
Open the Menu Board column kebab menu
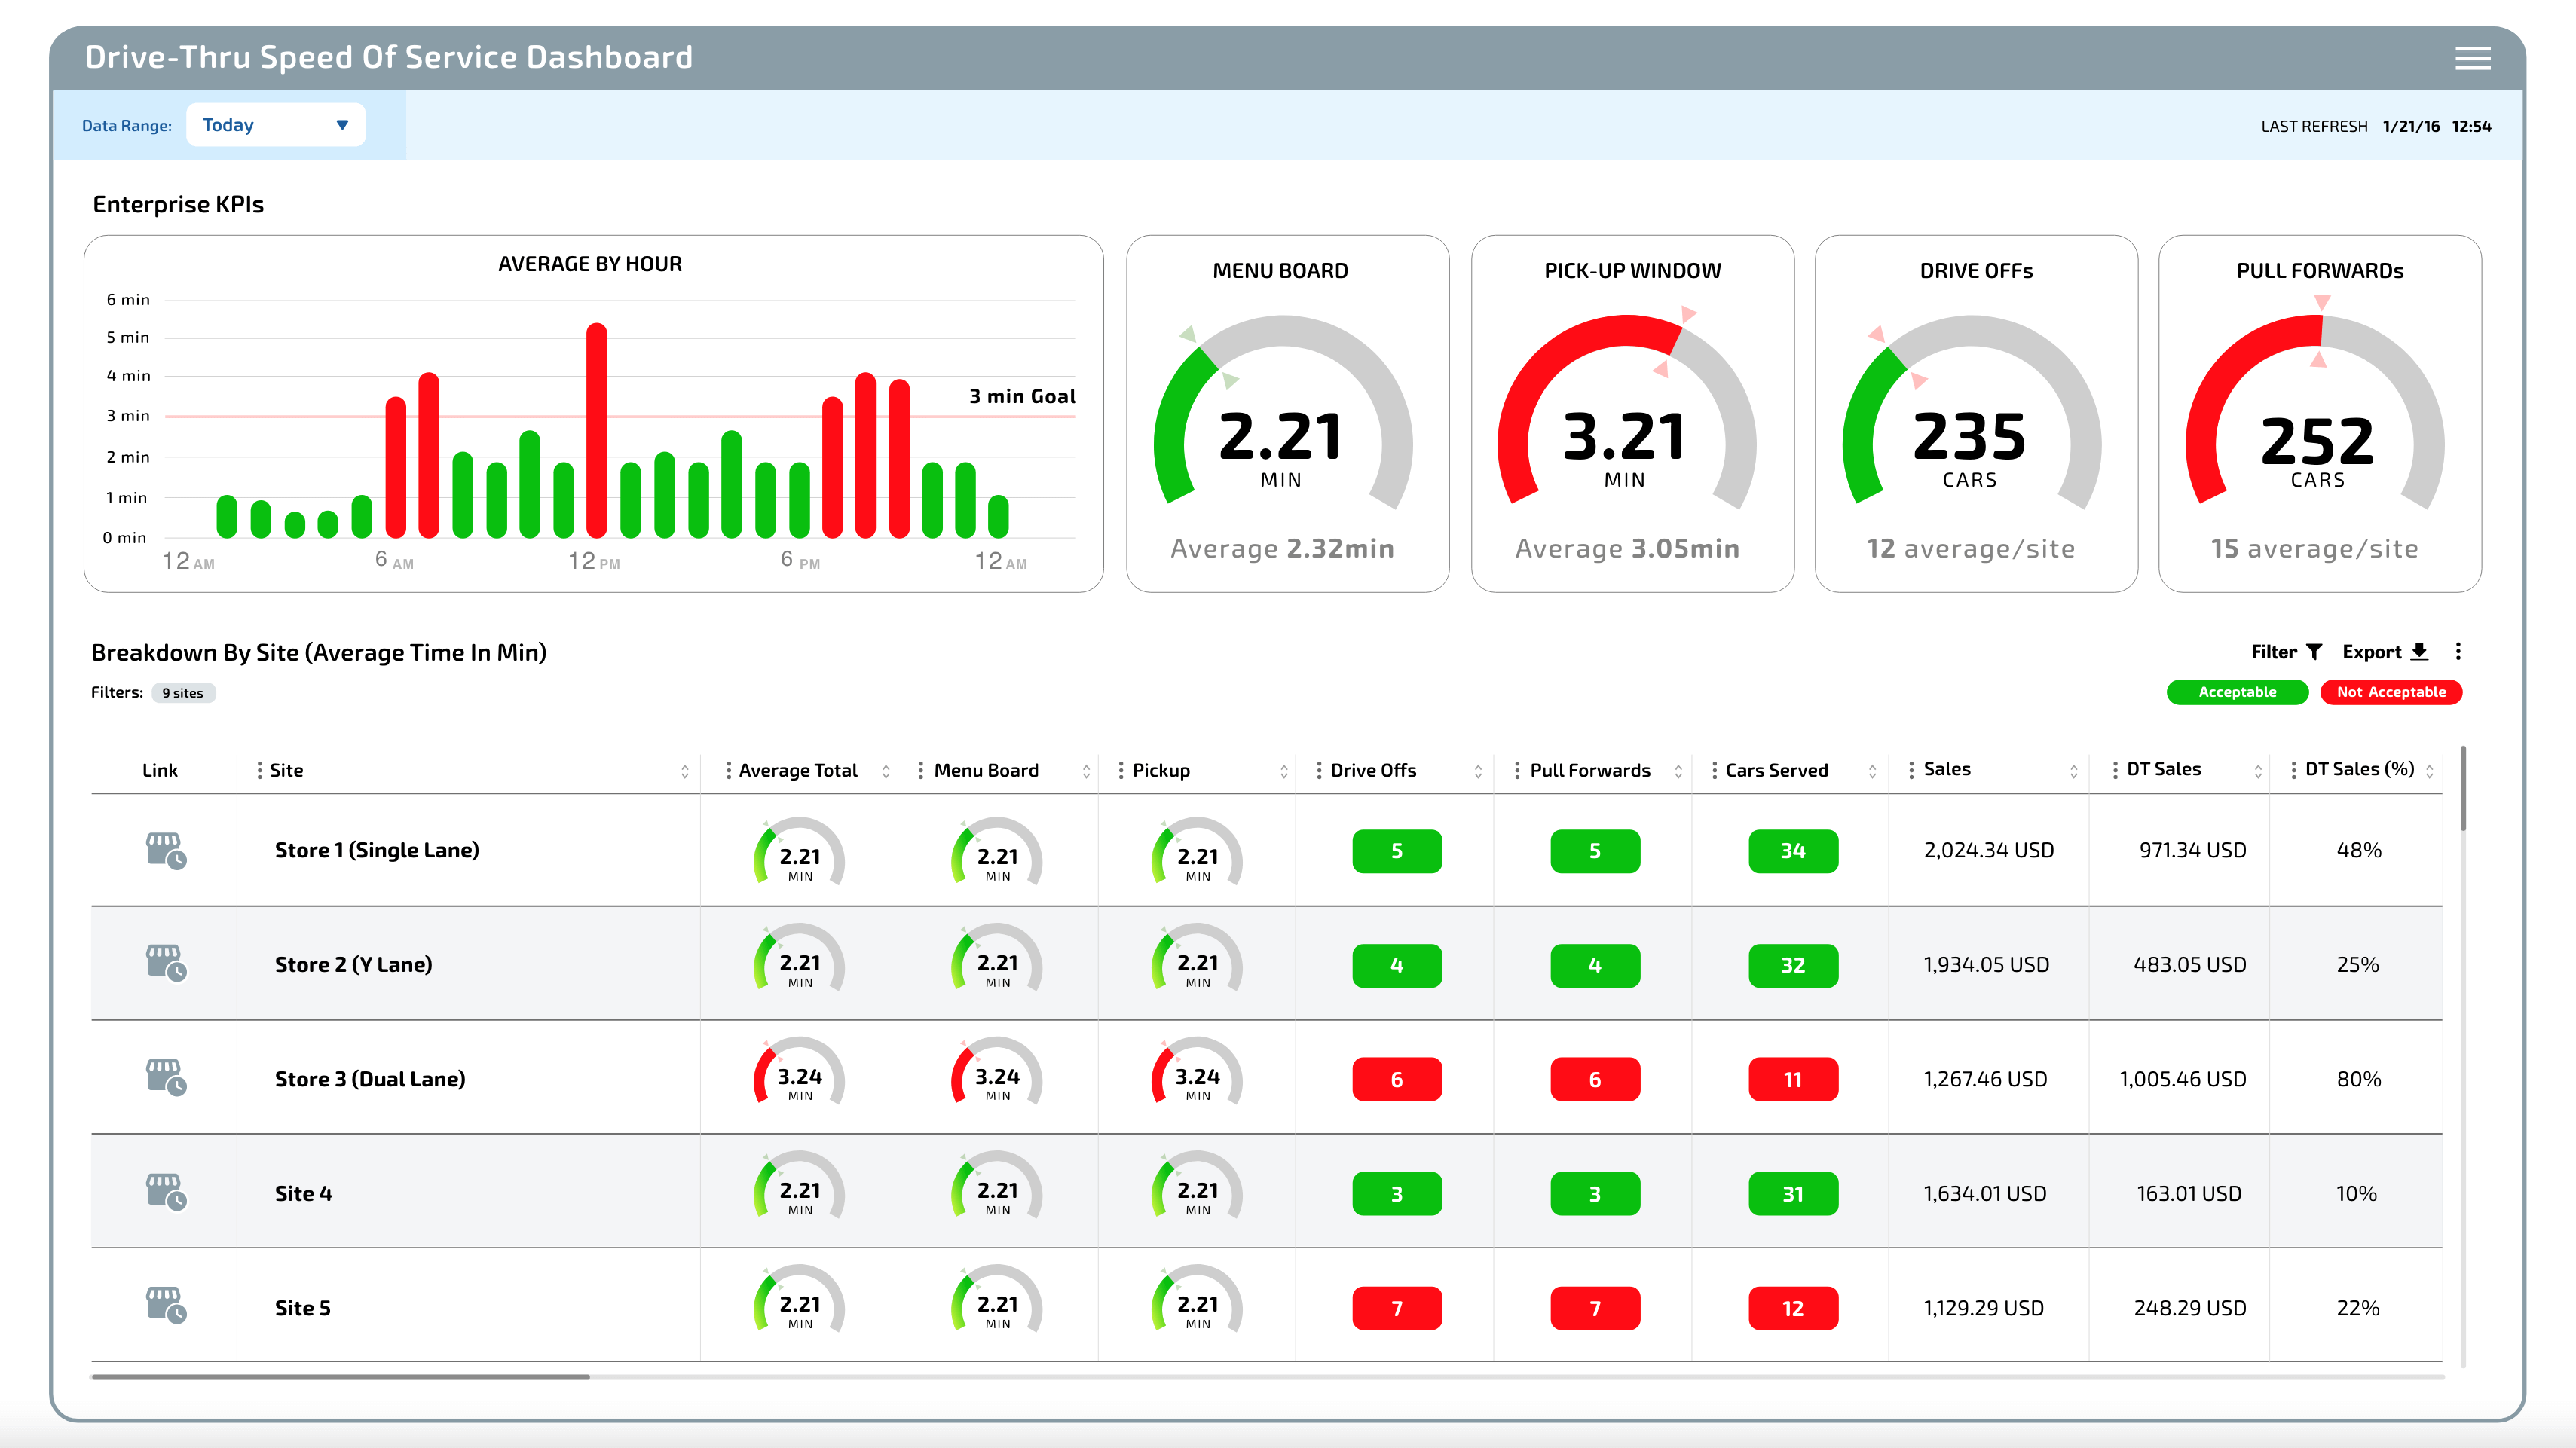tap(920, 769)
